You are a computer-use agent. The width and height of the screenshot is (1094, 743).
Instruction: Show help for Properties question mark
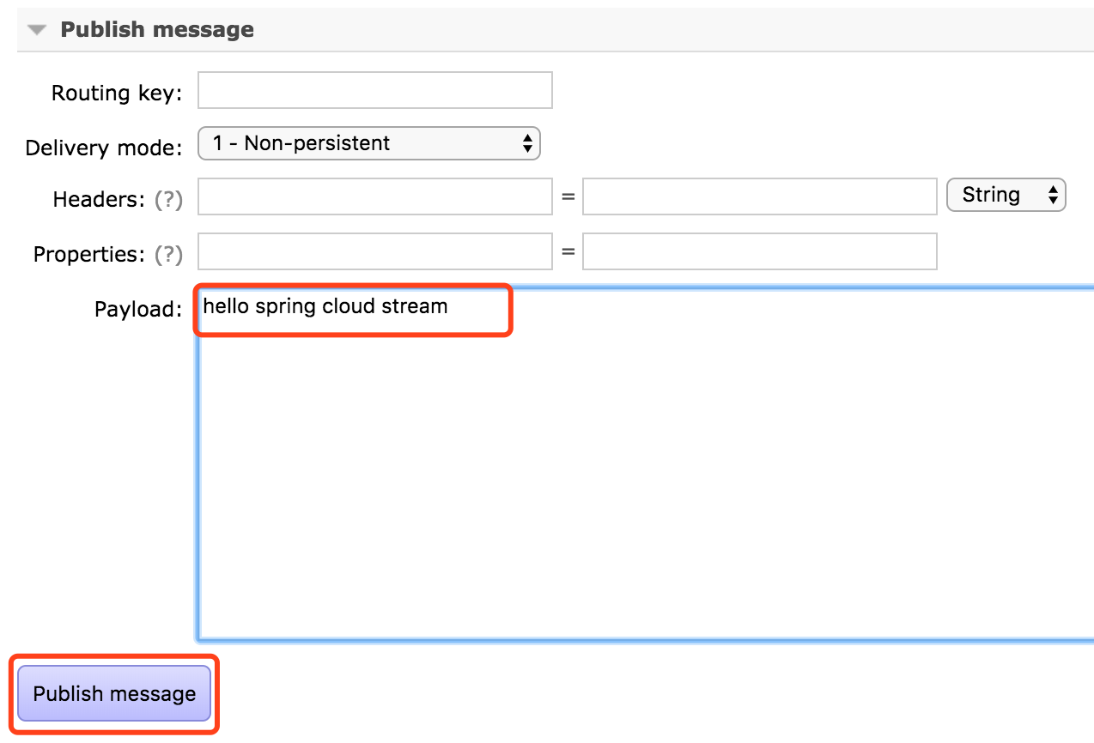(x=168, y=254)
